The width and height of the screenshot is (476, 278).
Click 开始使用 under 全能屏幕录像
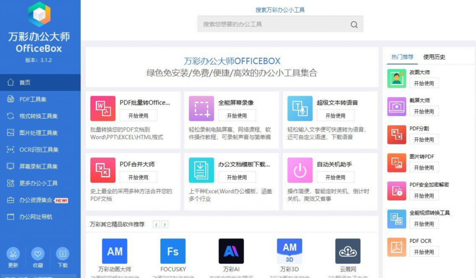[237, 116]
